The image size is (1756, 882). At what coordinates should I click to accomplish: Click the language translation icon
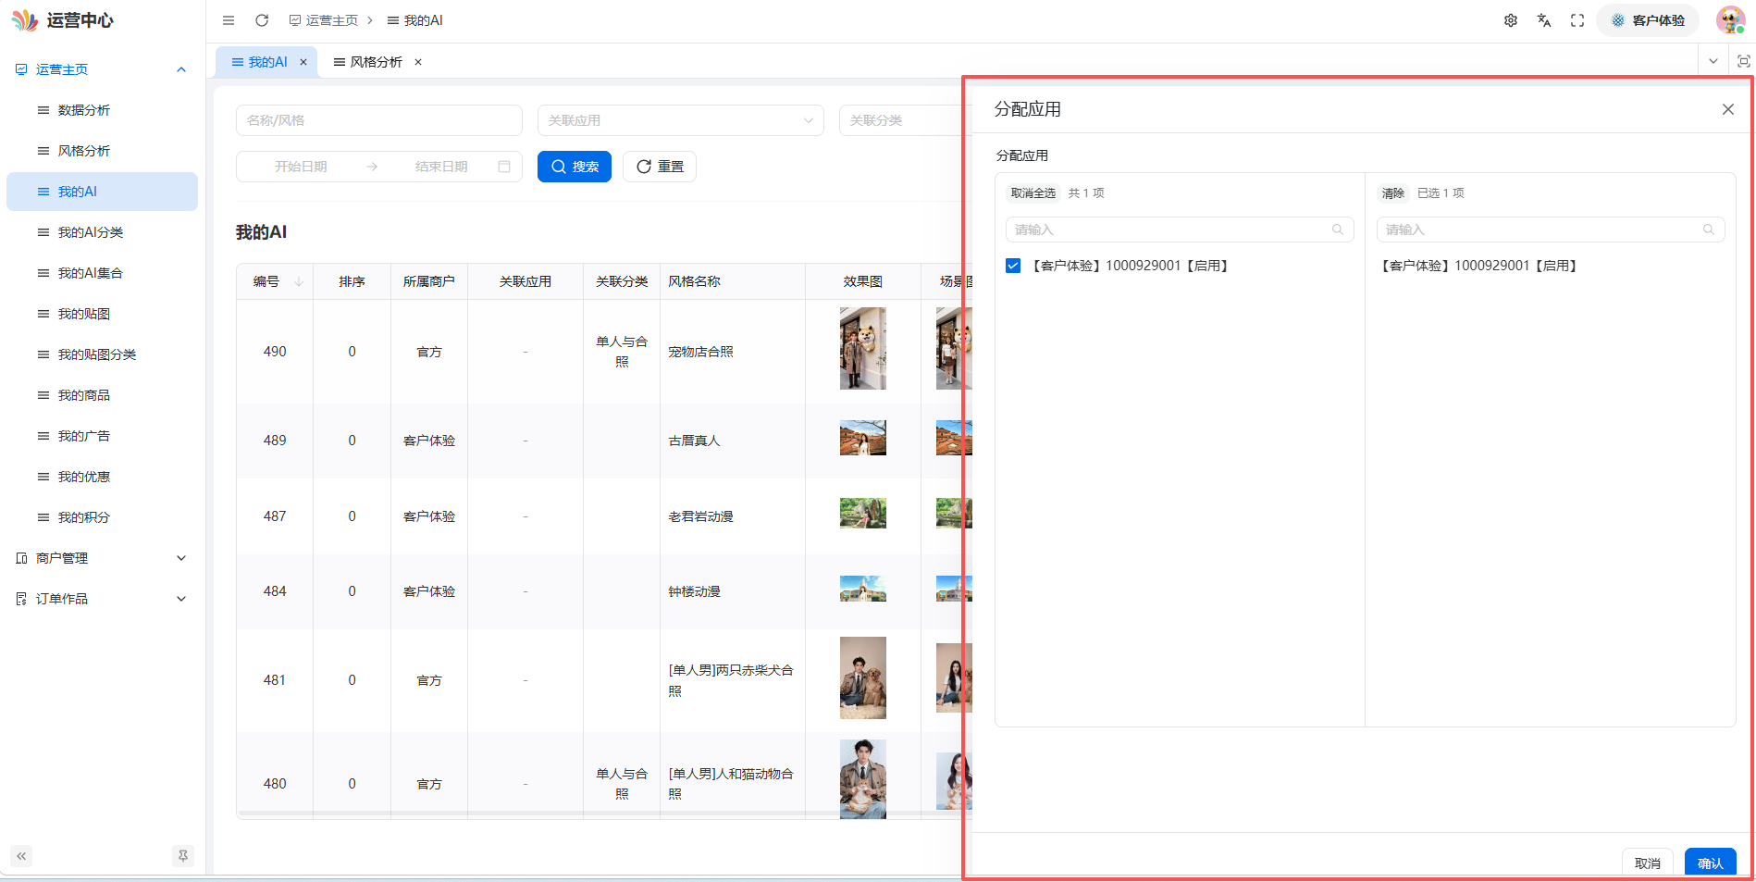coord(1544,20)
